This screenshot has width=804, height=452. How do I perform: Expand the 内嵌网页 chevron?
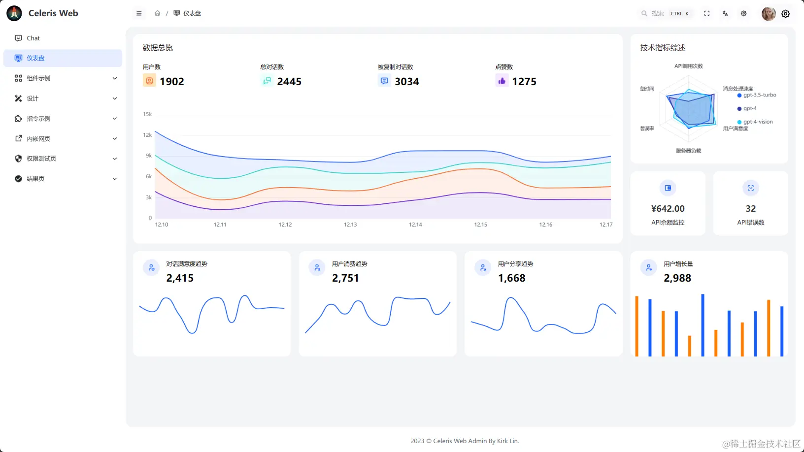click(115, 139)
